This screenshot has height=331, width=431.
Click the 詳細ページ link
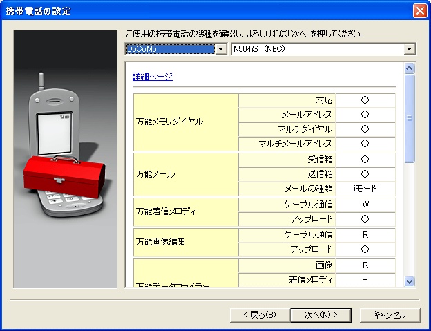(152, 77)
